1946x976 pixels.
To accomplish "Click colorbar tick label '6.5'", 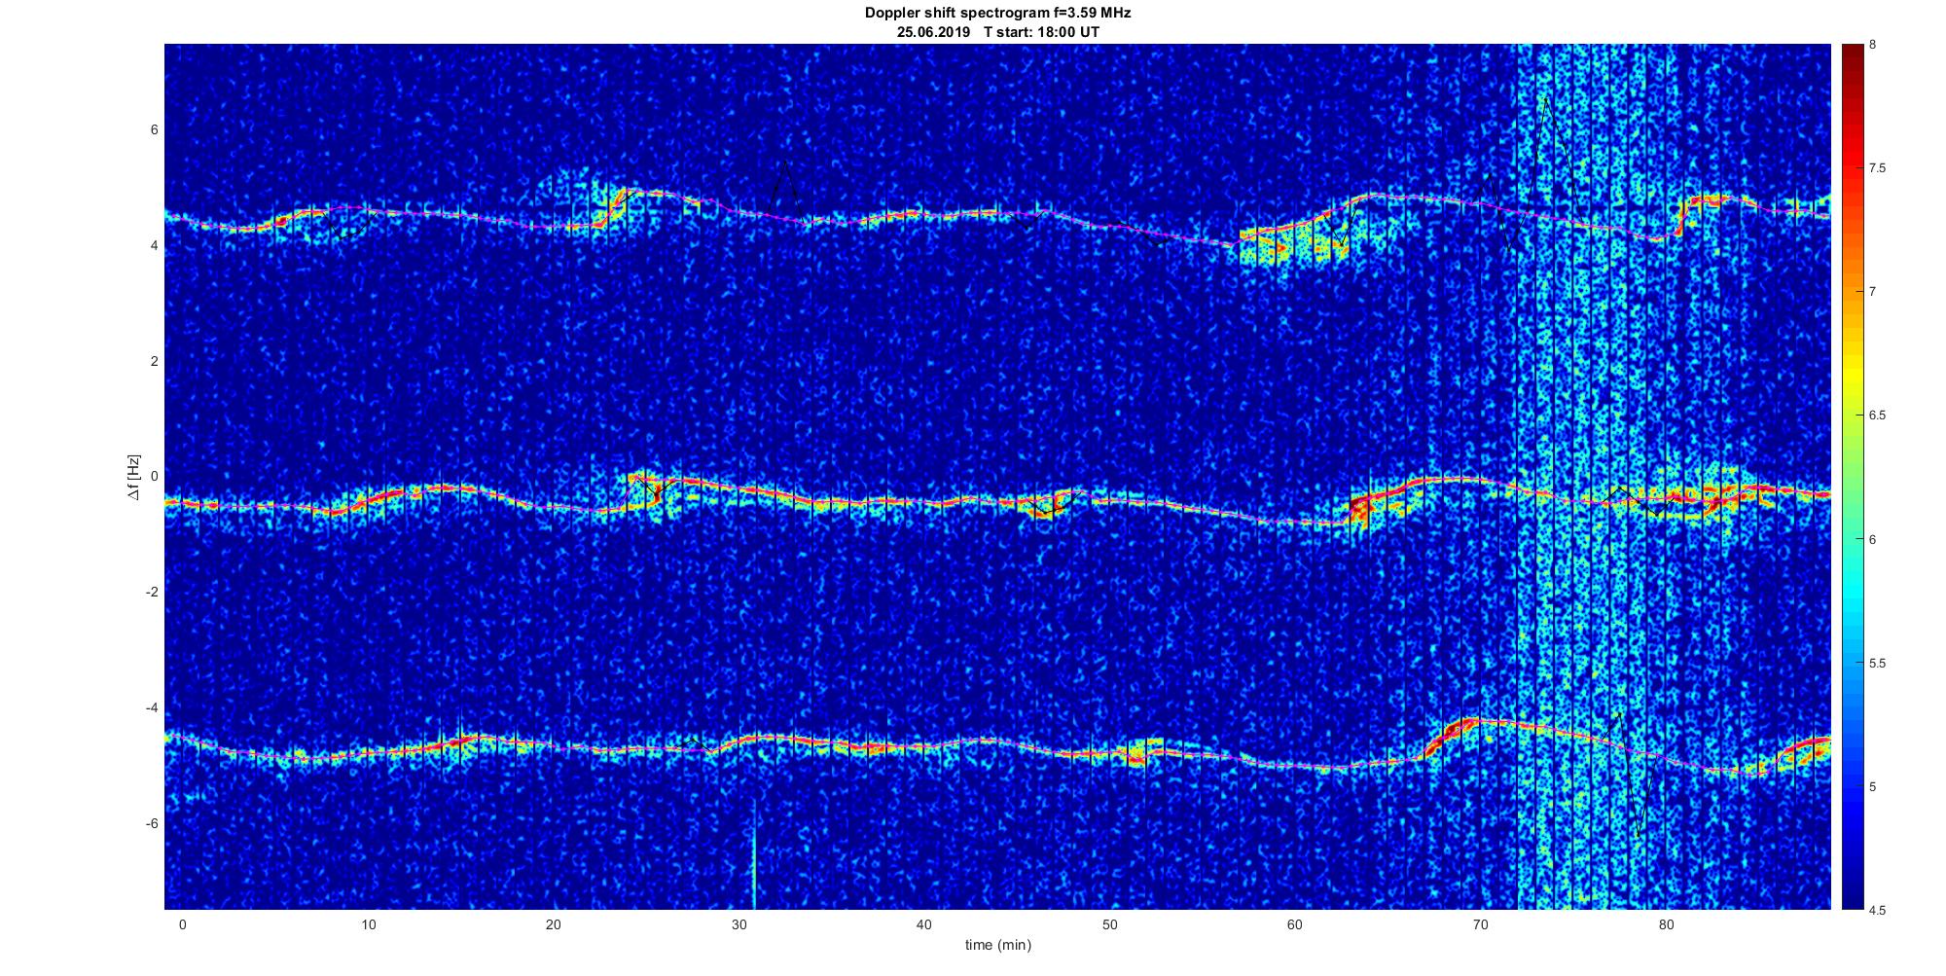I will coord(1877,416).
